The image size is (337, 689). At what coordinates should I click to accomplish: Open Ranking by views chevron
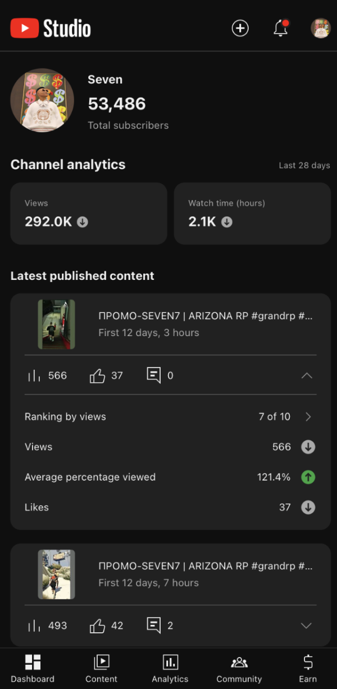click(x=308, y=416)
